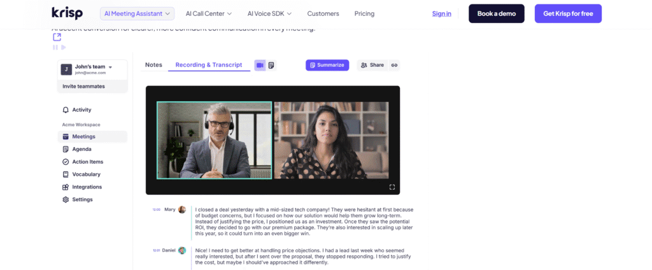The image size is (652, 270).
Task: Copy meeting link with chain icon
Action: pyautogui.click(x=394, y=66)
